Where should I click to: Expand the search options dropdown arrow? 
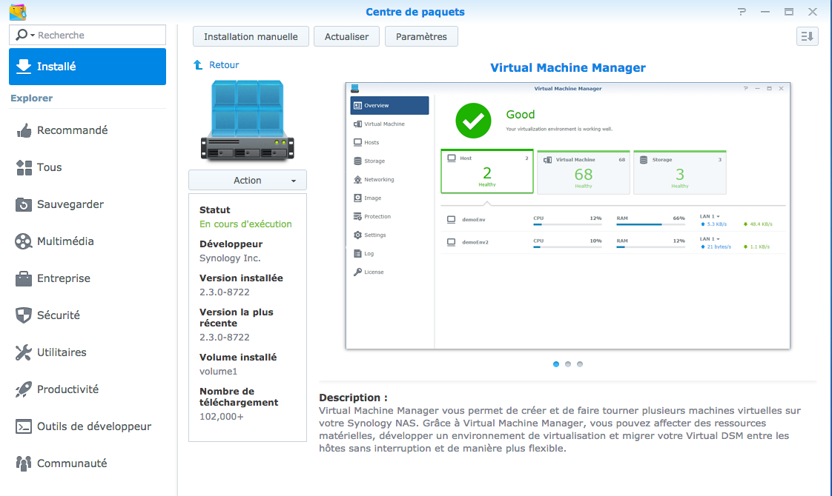[33, 36]
